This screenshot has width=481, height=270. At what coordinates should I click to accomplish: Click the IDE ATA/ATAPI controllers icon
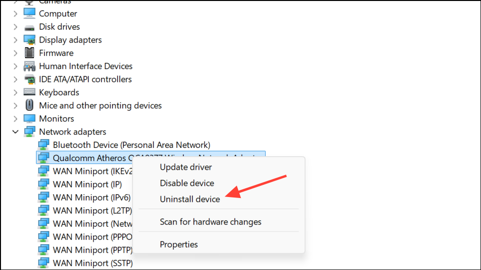click(x=29, y=79)
